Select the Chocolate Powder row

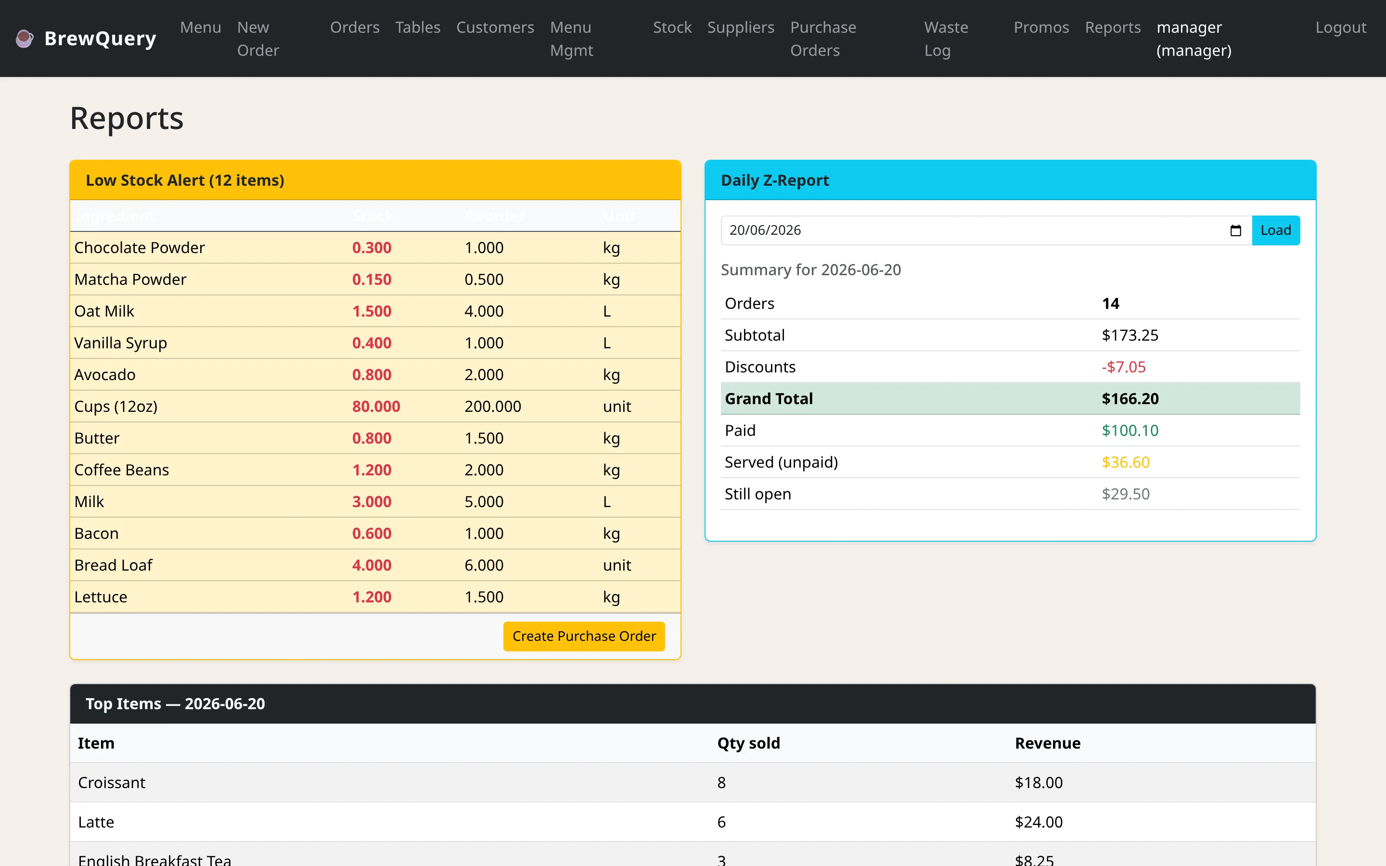pos(375,247)
